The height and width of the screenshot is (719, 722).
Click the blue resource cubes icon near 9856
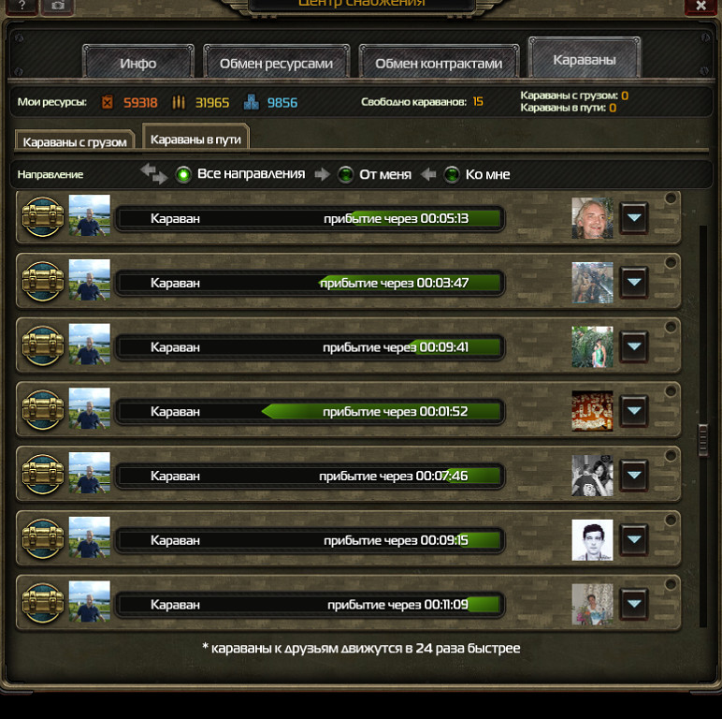[252, 102]
